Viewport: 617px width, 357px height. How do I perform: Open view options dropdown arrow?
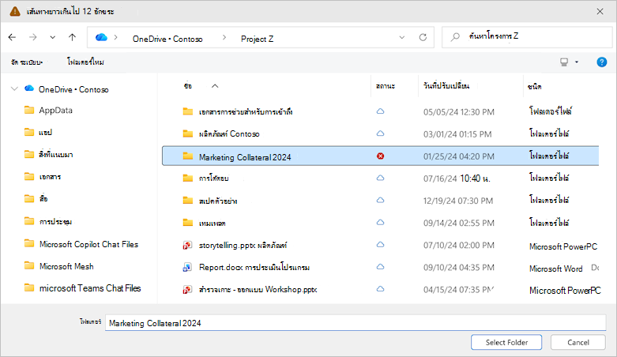(577, 62)
